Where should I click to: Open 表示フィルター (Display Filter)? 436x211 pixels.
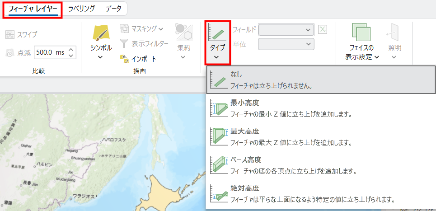(143, 44)
